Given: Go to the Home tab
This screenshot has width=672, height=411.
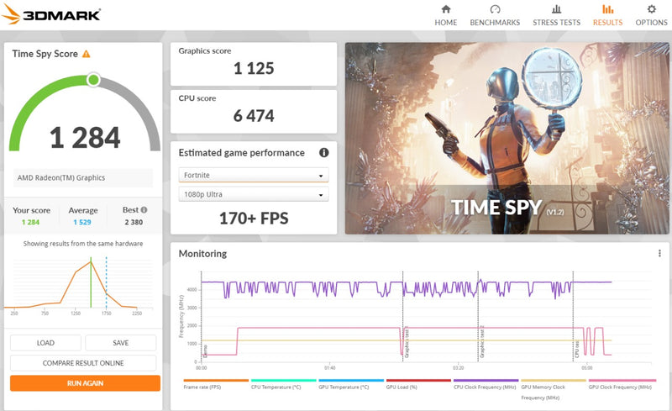Looking at the screenshot, I should (x=446, y=15).
